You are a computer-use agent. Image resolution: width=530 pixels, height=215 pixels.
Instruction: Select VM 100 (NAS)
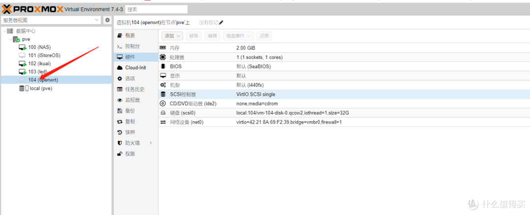coord(40,47)
